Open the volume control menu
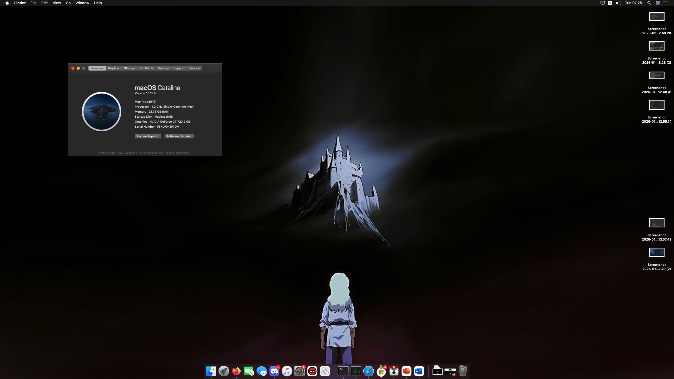 tap(618, 3)
